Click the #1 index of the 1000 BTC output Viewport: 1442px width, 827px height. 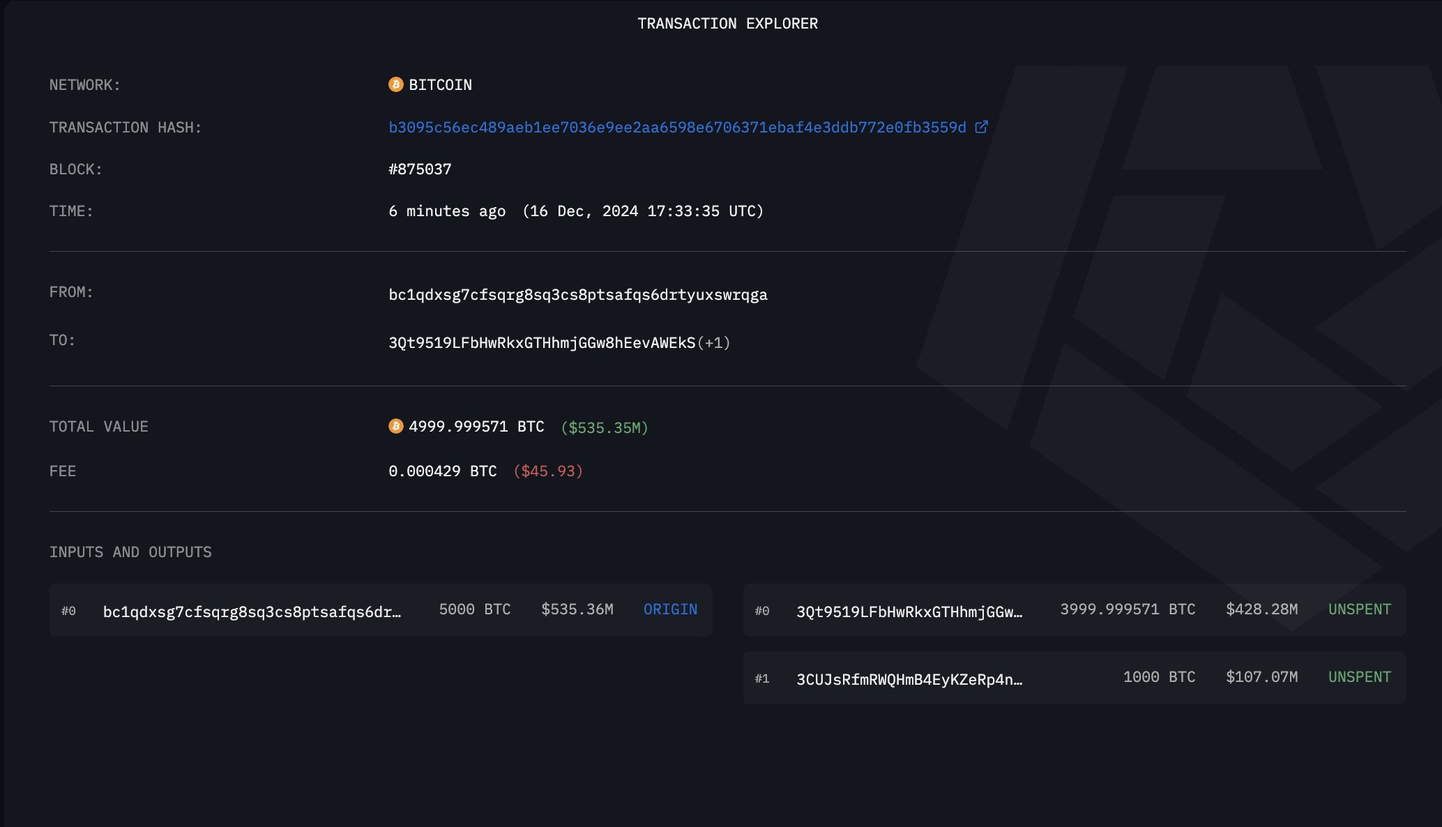pyautogui.click(x=762, y=678)
